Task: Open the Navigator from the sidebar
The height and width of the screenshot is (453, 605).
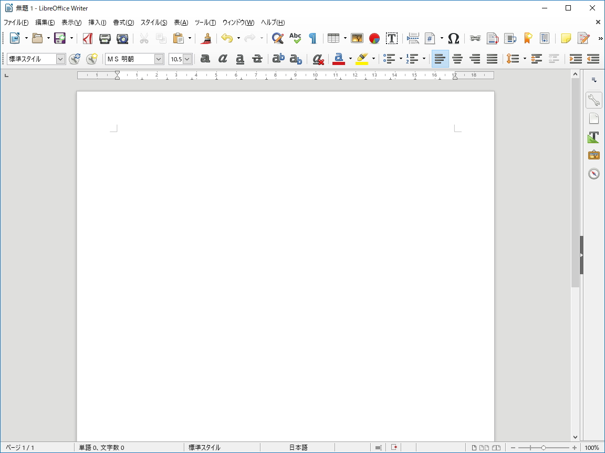Action: coord(594,173)
